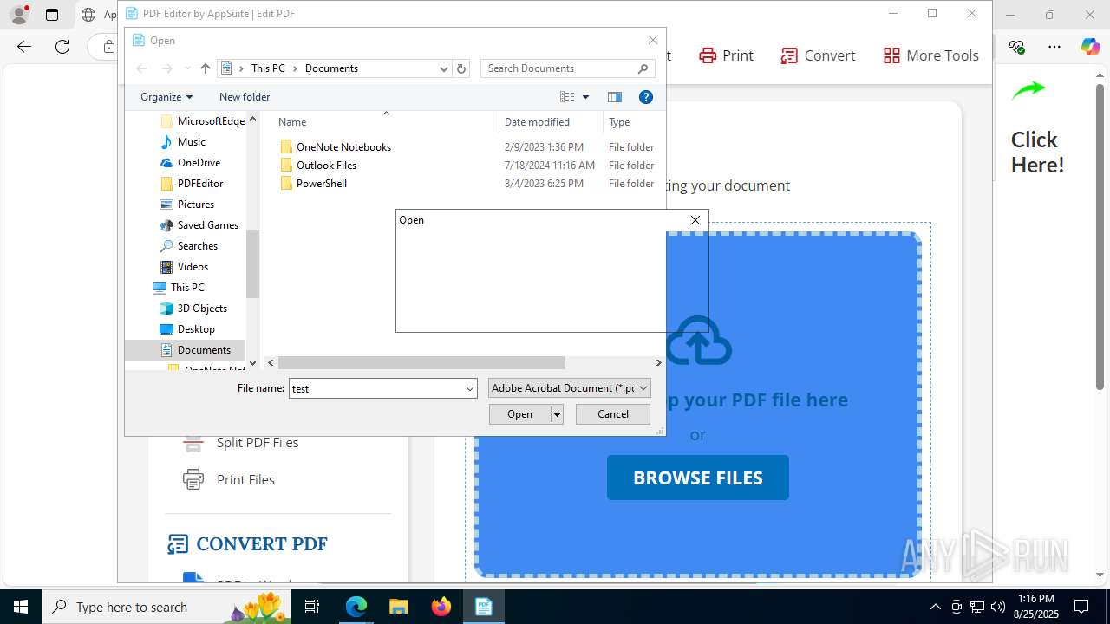The width and height of the screenshot is (1110, 624).
Task: Click the Open button split dropdown arrow
Action: 557,414
